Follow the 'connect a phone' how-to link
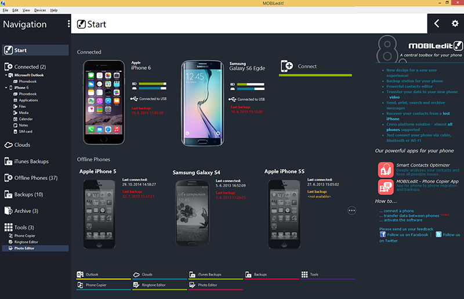 click(x=397, y=211)
